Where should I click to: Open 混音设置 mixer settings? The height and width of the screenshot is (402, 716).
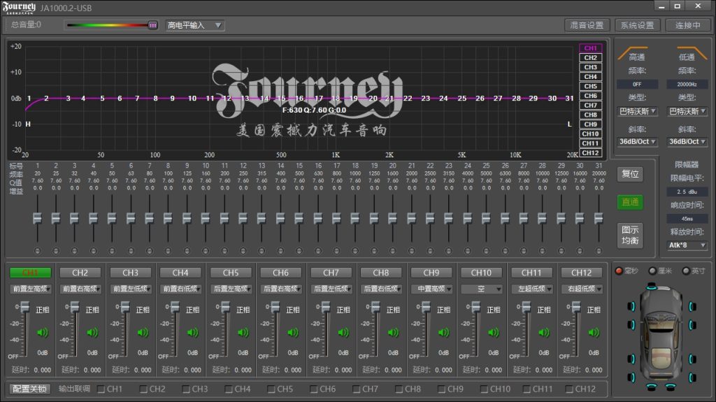(x=587, y=25)
